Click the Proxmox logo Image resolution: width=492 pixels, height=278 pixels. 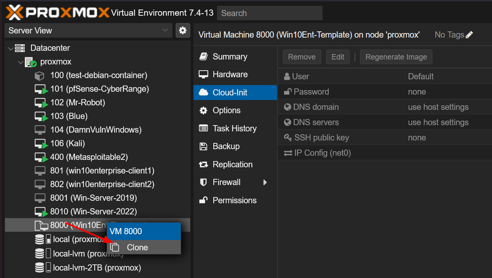(x=58, y=12)
